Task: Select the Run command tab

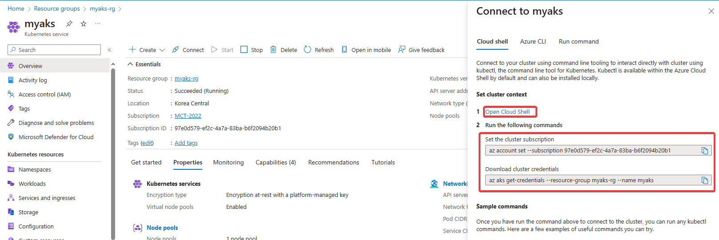Action: pos(579,41)
